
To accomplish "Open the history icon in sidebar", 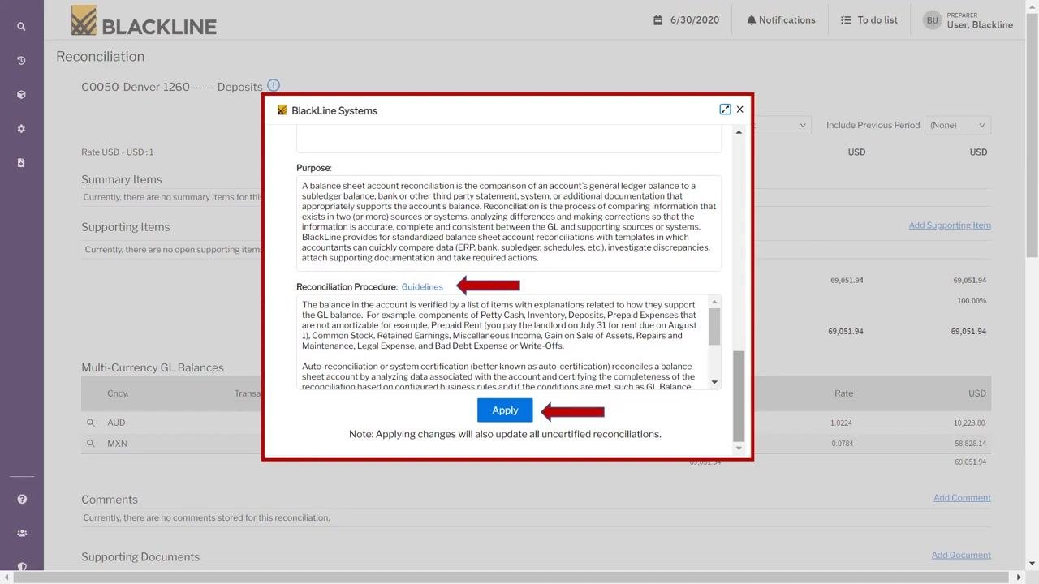I will pyautogui.click(x=21, y=61).
